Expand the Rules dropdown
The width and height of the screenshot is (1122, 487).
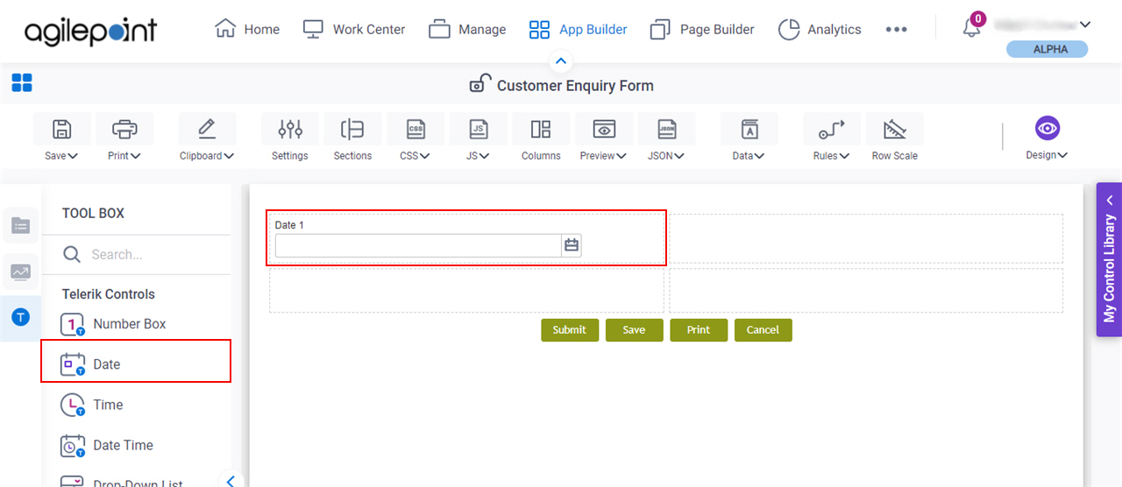coord(844,156)
